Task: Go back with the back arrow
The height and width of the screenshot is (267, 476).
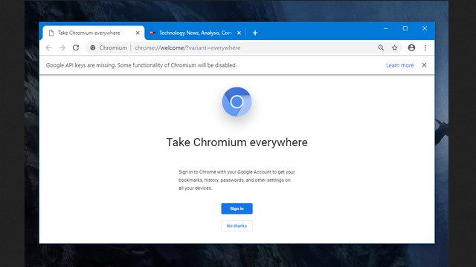Action: pyautogui.click(x=48, y=47)
